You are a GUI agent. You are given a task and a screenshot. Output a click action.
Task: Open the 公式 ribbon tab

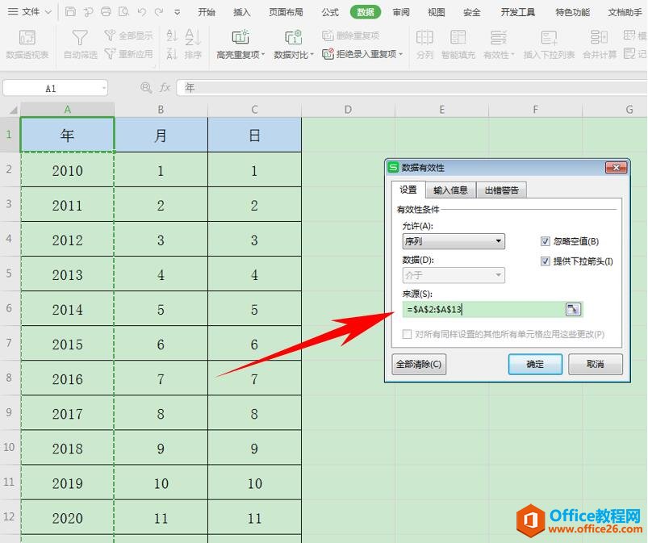(x=328, y=12)
